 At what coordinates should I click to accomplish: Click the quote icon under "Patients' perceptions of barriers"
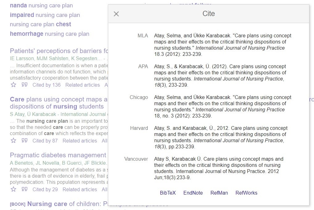point(24,85)
